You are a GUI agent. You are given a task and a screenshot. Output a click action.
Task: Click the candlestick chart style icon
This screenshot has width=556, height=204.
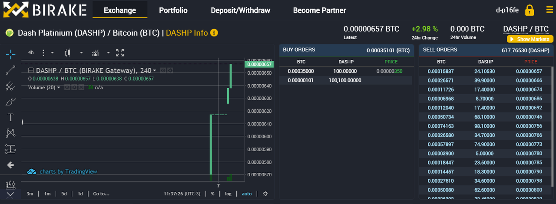coord(67,53)
